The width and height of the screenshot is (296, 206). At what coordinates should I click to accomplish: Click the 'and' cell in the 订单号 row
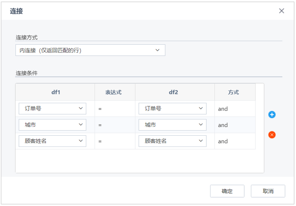tap(223, 109)
